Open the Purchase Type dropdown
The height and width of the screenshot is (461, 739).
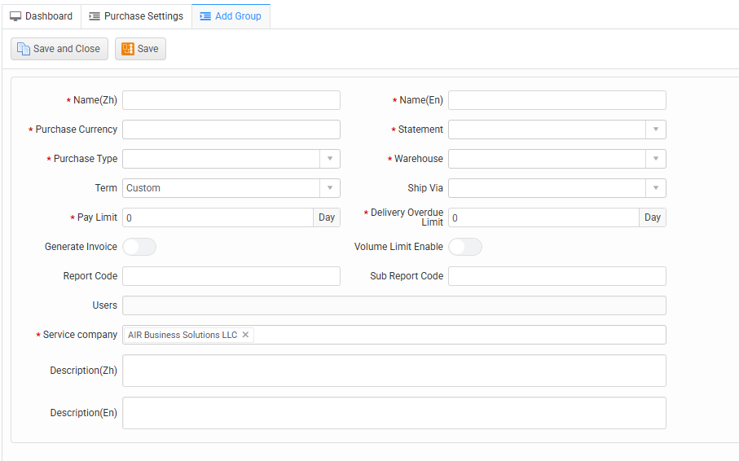(x=329, y=159)
